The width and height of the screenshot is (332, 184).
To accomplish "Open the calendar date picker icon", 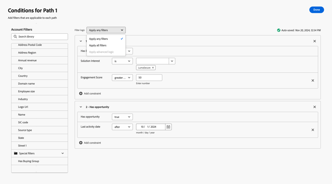I will (x=168, y=127).
